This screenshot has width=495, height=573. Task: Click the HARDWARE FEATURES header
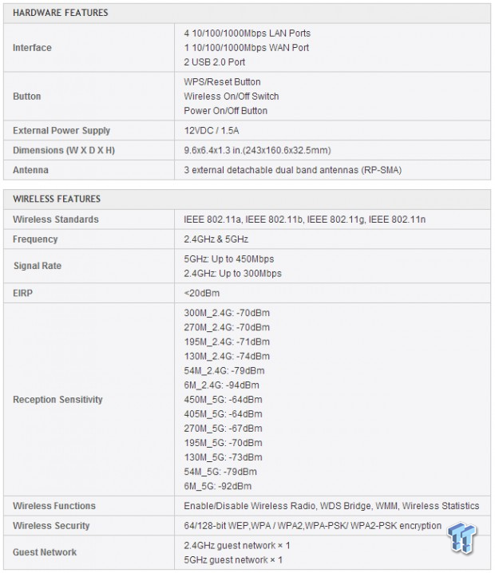coord(61,13)
